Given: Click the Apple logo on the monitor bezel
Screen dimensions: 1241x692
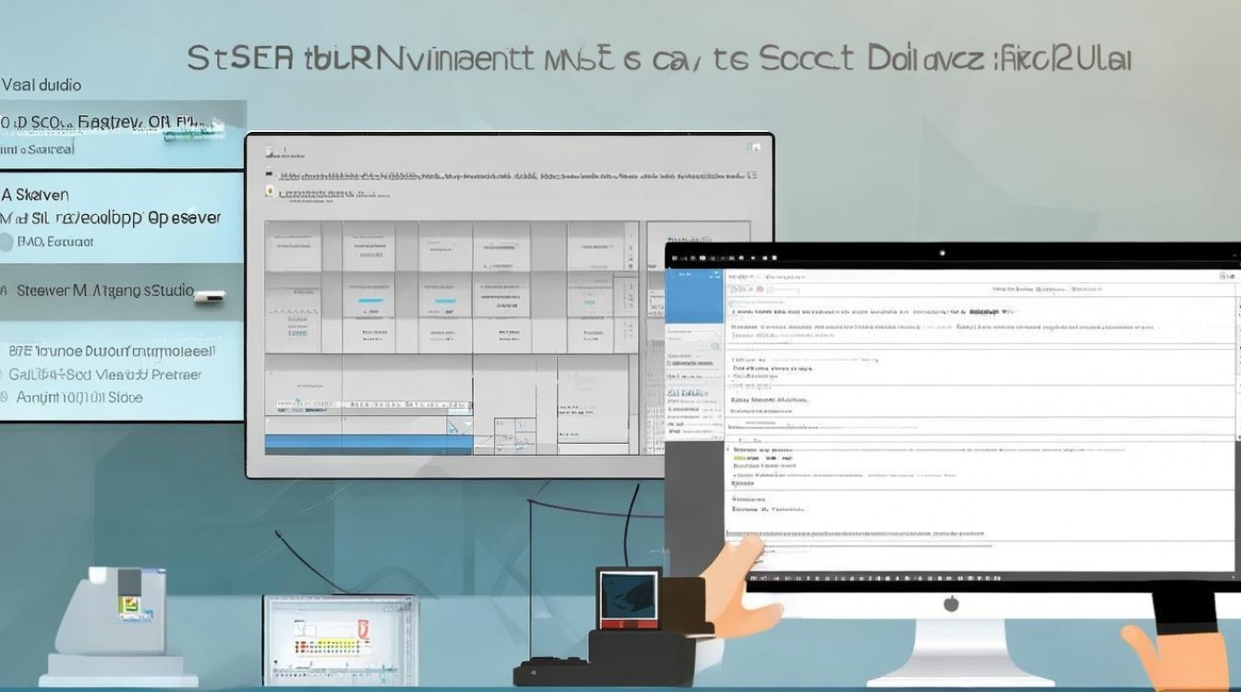Looking at the screenshot, I should click(x=950, y=603).
